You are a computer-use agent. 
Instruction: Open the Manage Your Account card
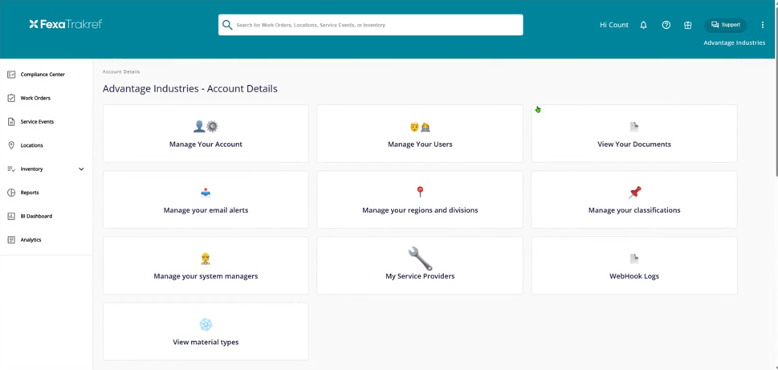pos(206,133)
